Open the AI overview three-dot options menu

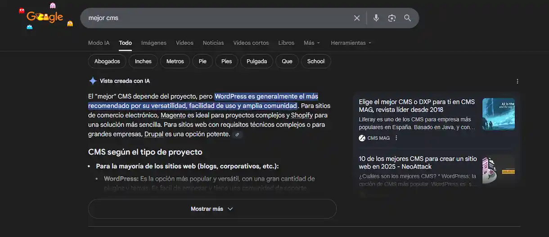pos(517,81)
